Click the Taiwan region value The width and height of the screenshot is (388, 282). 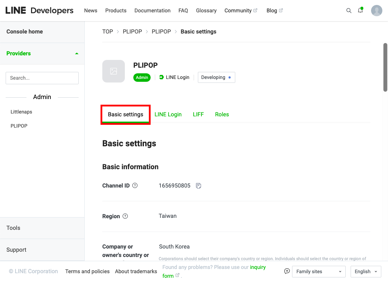pyautogui.click(x=168, y=216)
